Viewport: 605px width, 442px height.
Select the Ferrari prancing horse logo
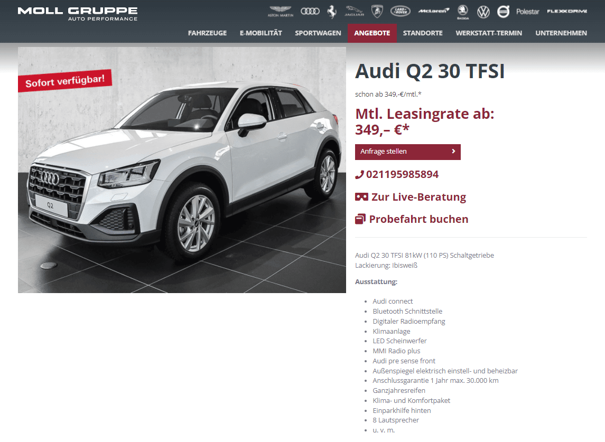click(x=331, y=12)
